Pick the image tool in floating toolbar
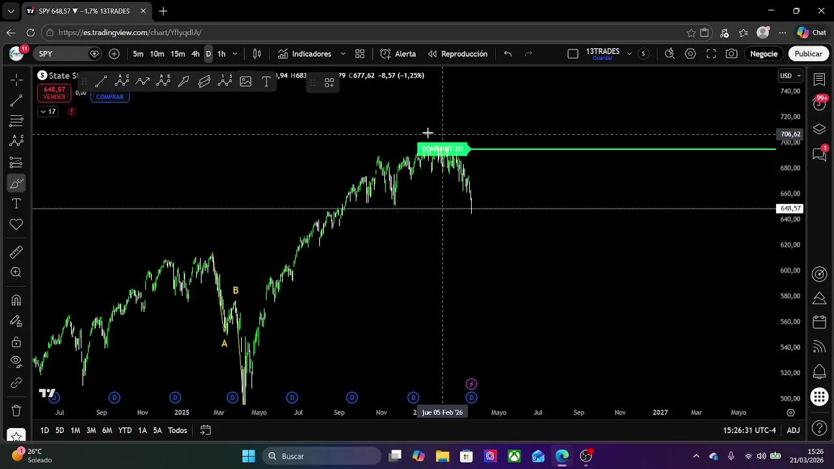 tap(246, 81)
